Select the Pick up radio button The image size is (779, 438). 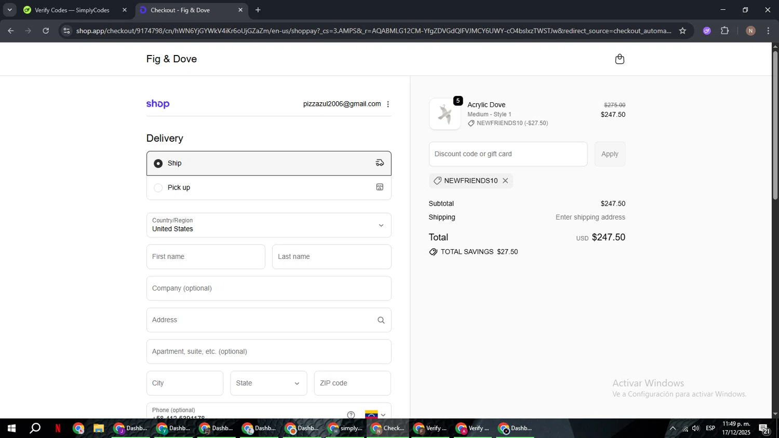(x=158, y=188)
